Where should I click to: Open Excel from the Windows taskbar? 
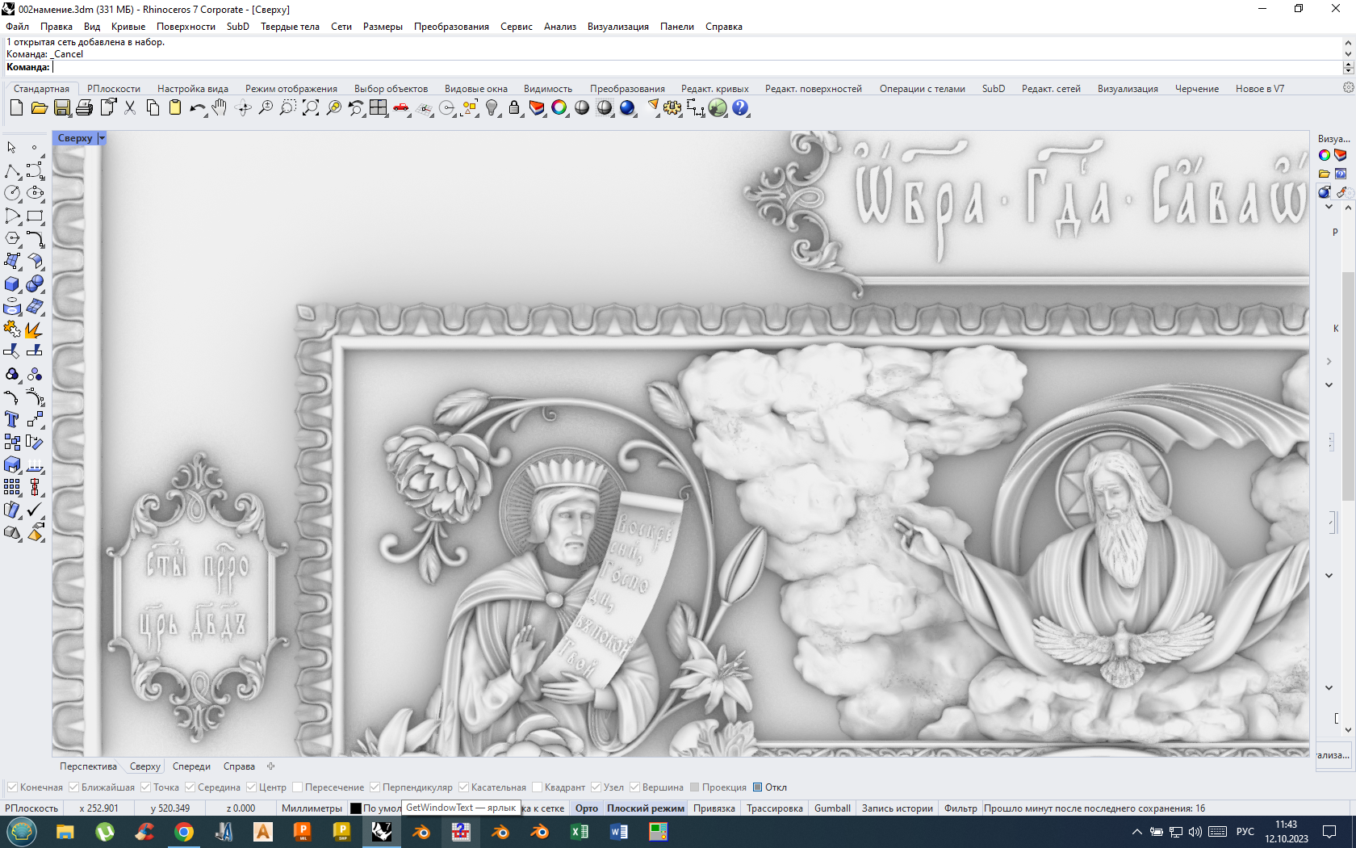coord(580,832)
